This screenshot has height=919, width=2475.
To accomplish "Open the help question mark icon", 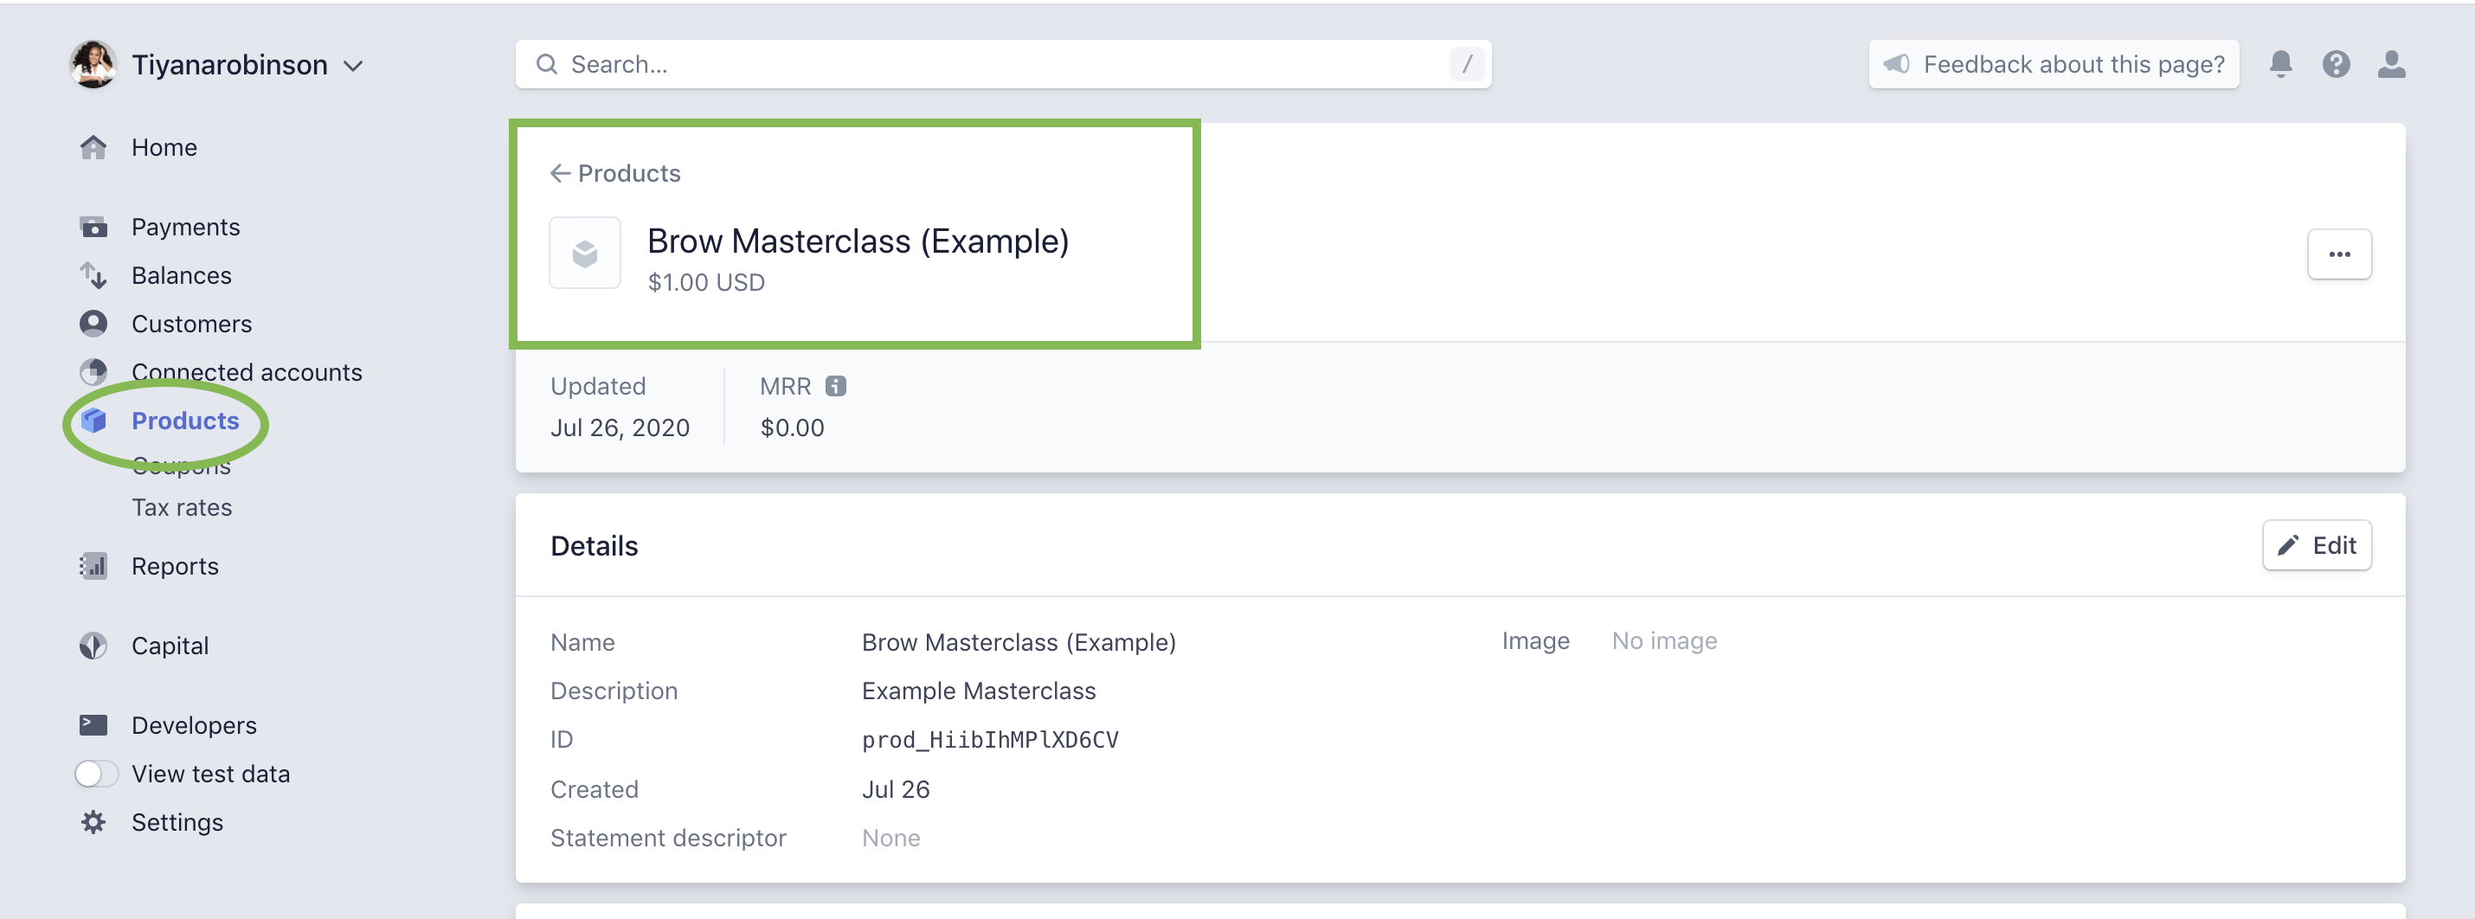I will point(2336,64).
